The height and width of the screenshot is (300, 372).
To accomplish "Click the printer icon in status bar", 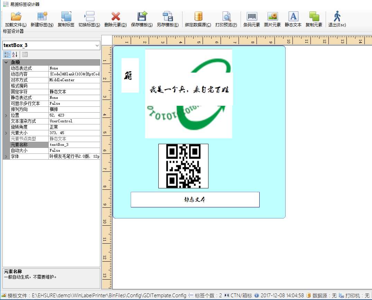I will pyautogui.click(x=341, y=296).
